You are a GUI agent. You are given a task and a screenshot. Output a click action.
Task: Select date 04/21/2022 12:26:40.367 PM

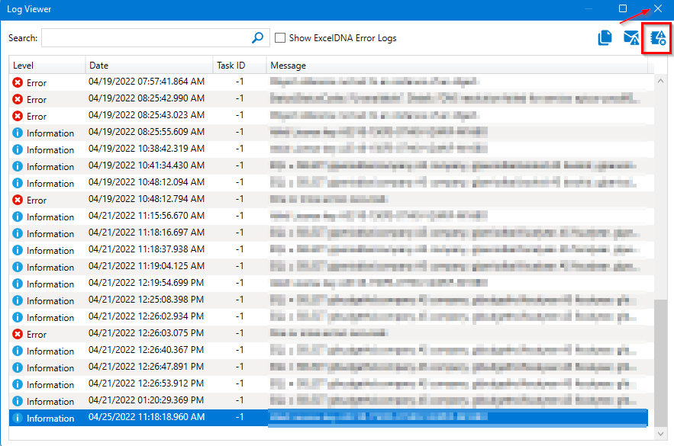coord(146,350)
